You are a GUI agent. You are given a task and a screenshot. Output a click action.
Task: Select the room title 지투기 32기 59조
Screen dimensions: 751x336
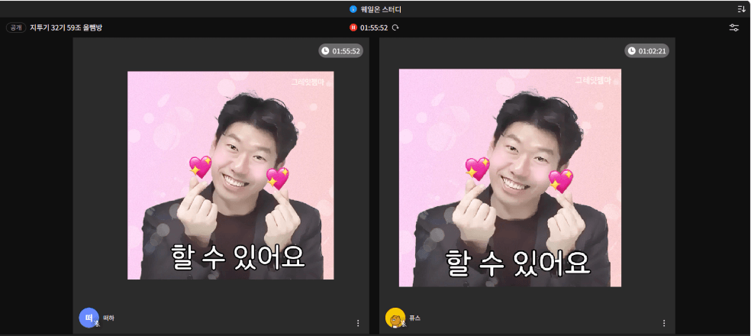(x=66, y=27)
